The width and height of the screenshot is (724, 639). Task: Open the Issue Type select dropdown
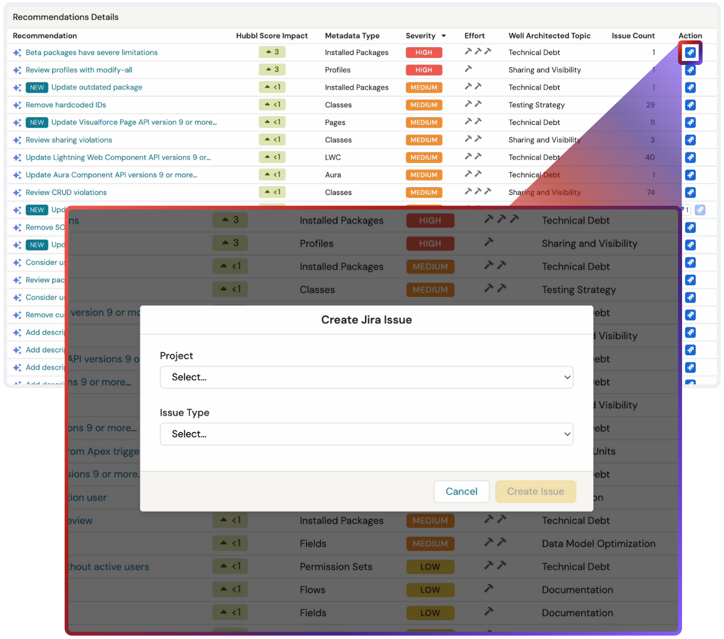tap(366, 434)
